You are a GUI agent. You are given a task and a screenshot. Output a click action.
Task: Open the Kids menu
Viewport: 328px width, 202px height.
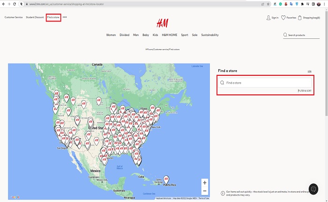tap(155, 35)
